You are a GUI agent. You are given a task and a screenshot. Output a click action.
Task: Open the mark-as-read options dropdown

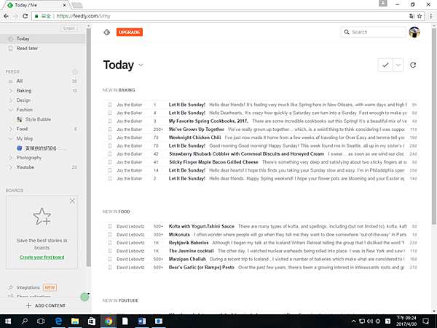click(x=398, y=65)
